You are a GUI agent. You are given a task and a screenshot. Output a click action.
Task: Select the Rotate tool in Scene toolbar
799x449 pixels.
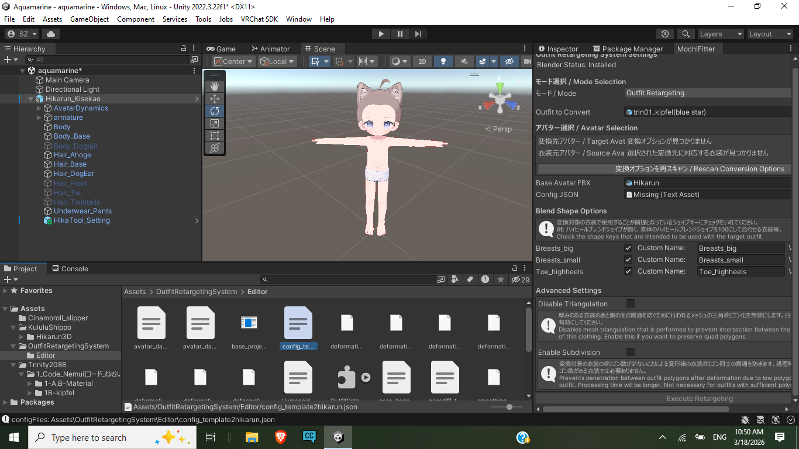(215, 111)
